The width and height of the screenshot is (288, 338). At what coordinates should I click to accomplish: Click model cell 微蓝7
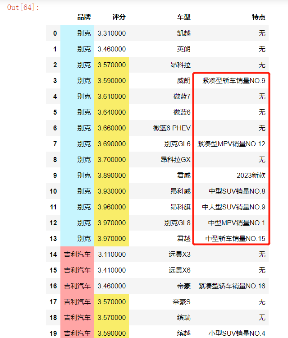[182, 97]
